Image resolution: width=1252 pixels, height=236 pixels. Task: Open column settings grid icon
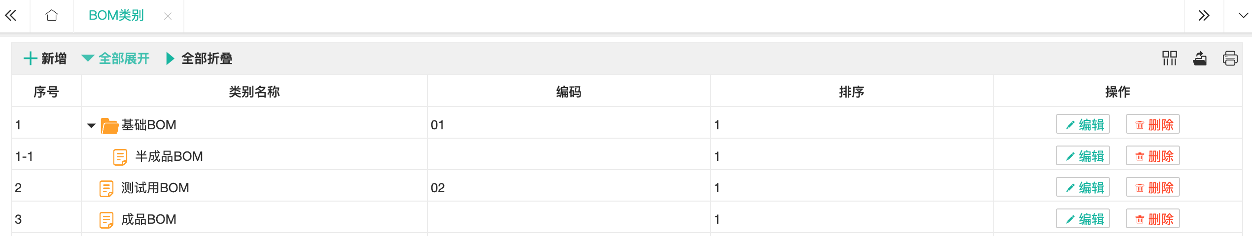pos(1169,59)
